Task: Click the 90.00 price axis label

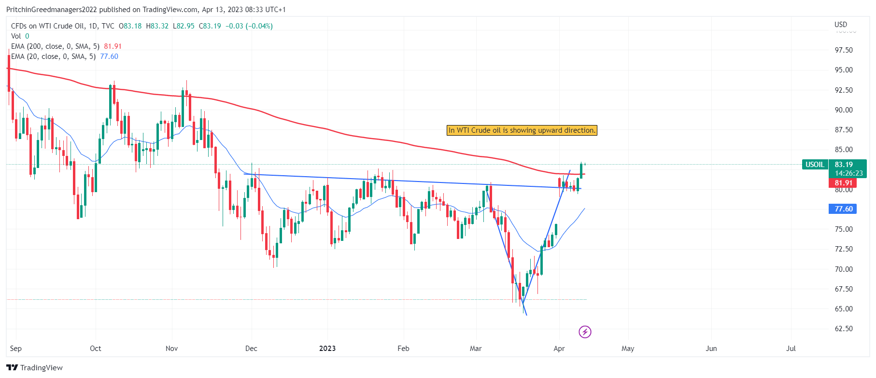Action: coord(844,110)
